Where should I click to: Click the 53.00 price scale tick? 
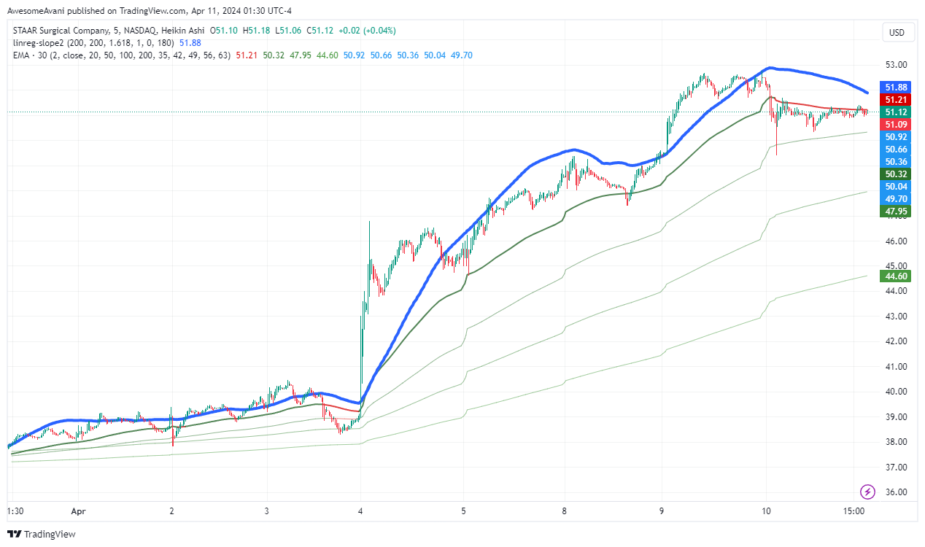click(896, 65)
